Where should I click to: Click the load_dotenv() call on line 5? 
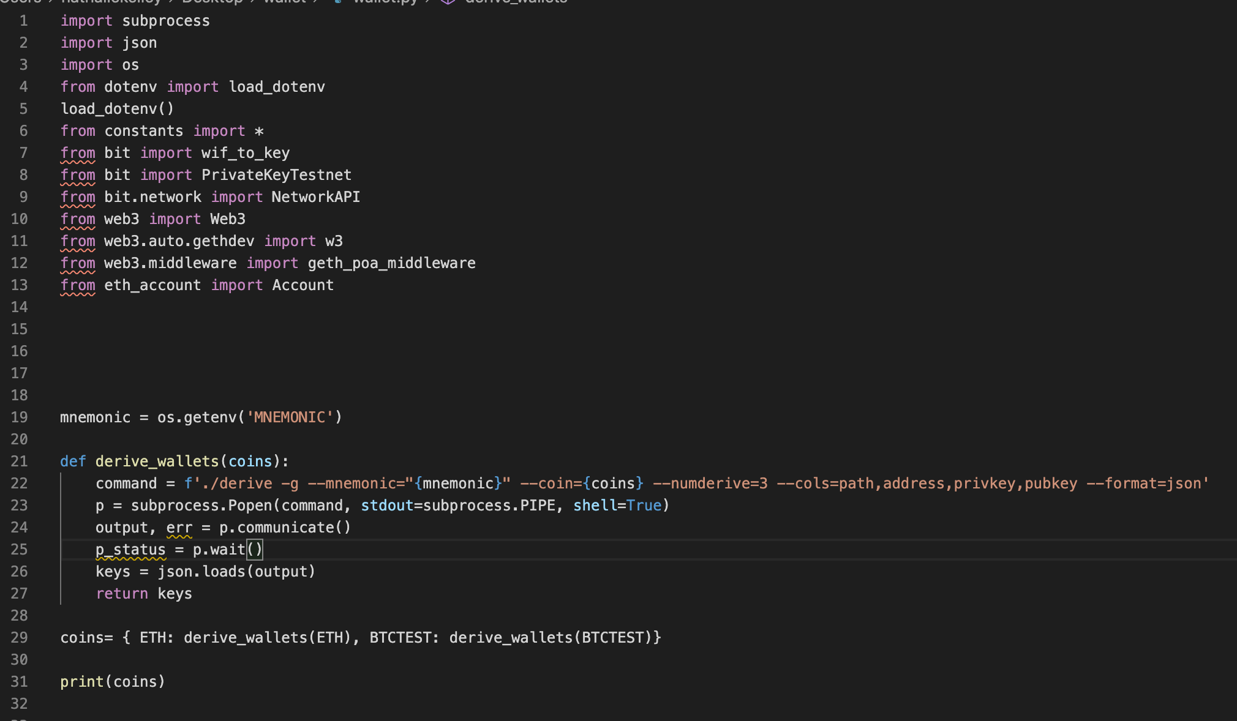(x=117, y=109)
